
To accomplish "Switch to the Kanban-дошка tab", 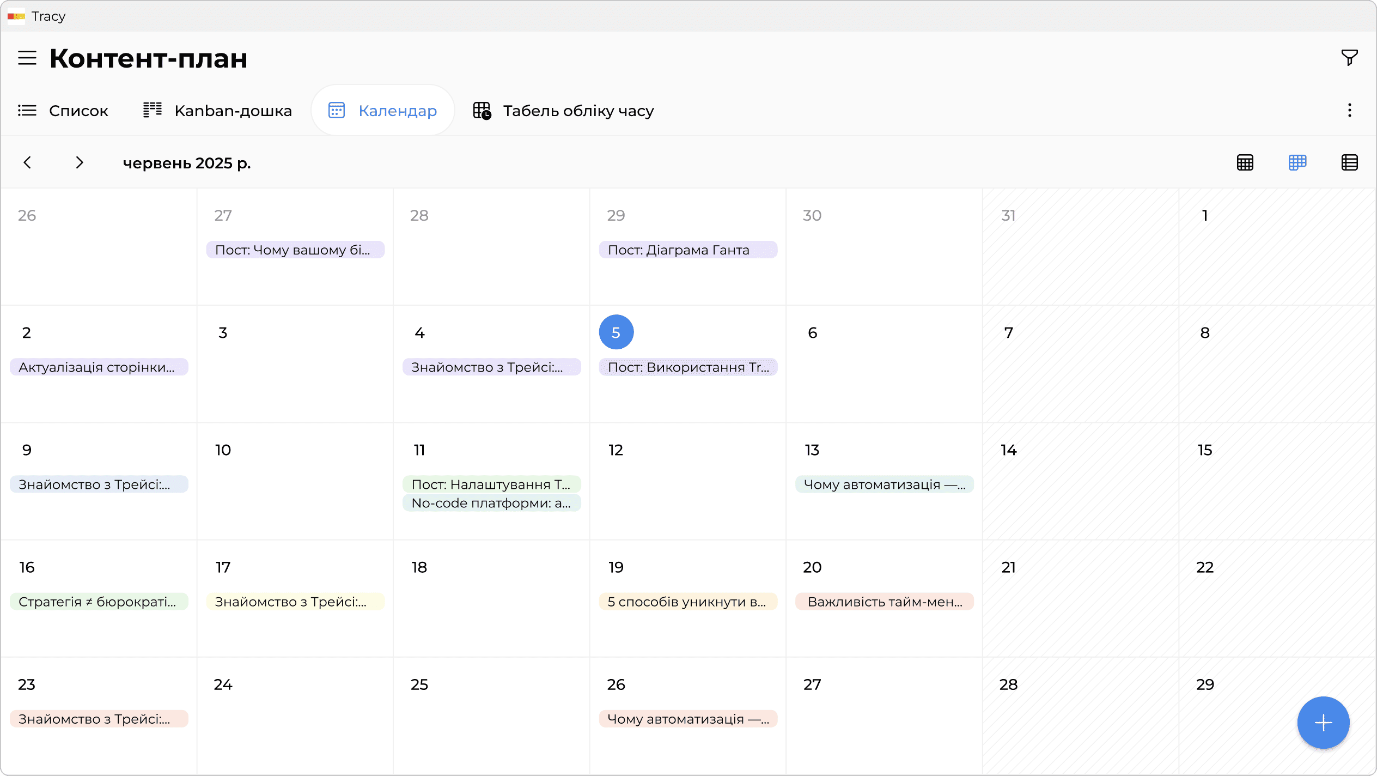I will tap(217, 111).
